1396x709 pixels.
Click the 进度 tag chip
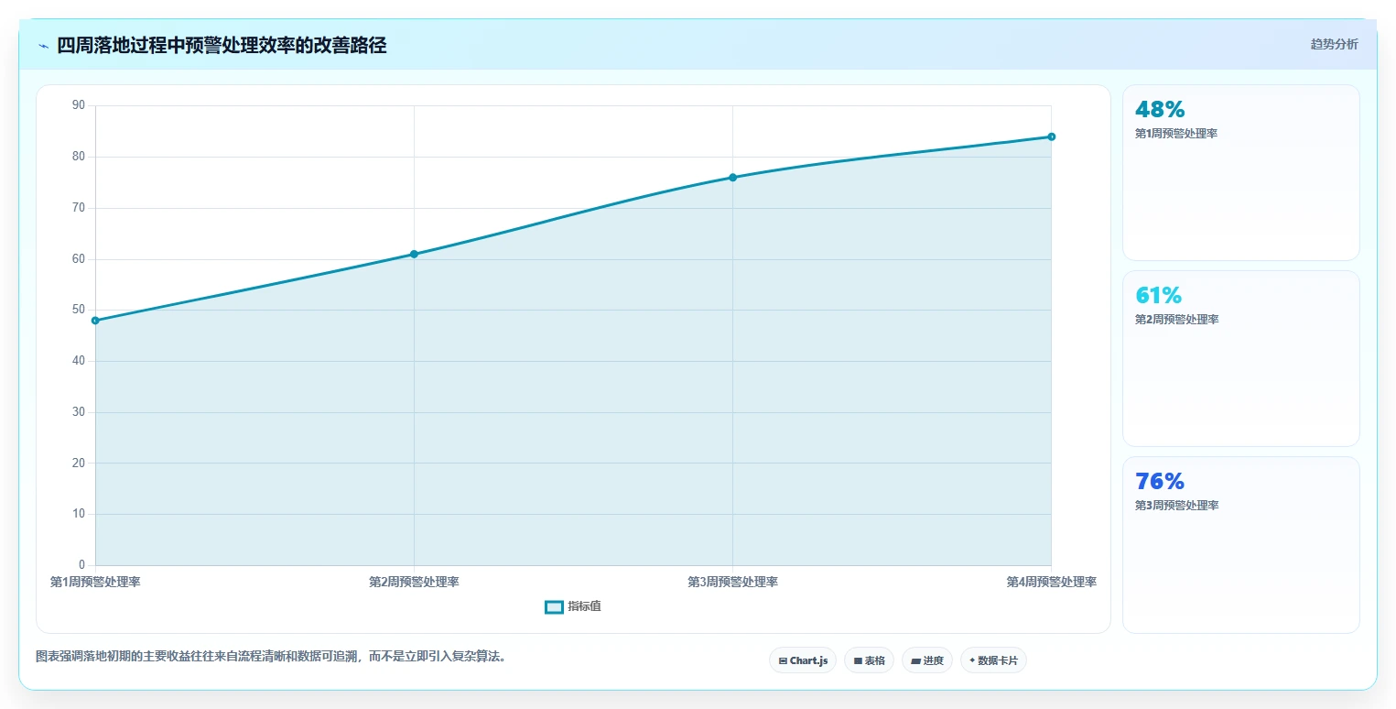927,660
